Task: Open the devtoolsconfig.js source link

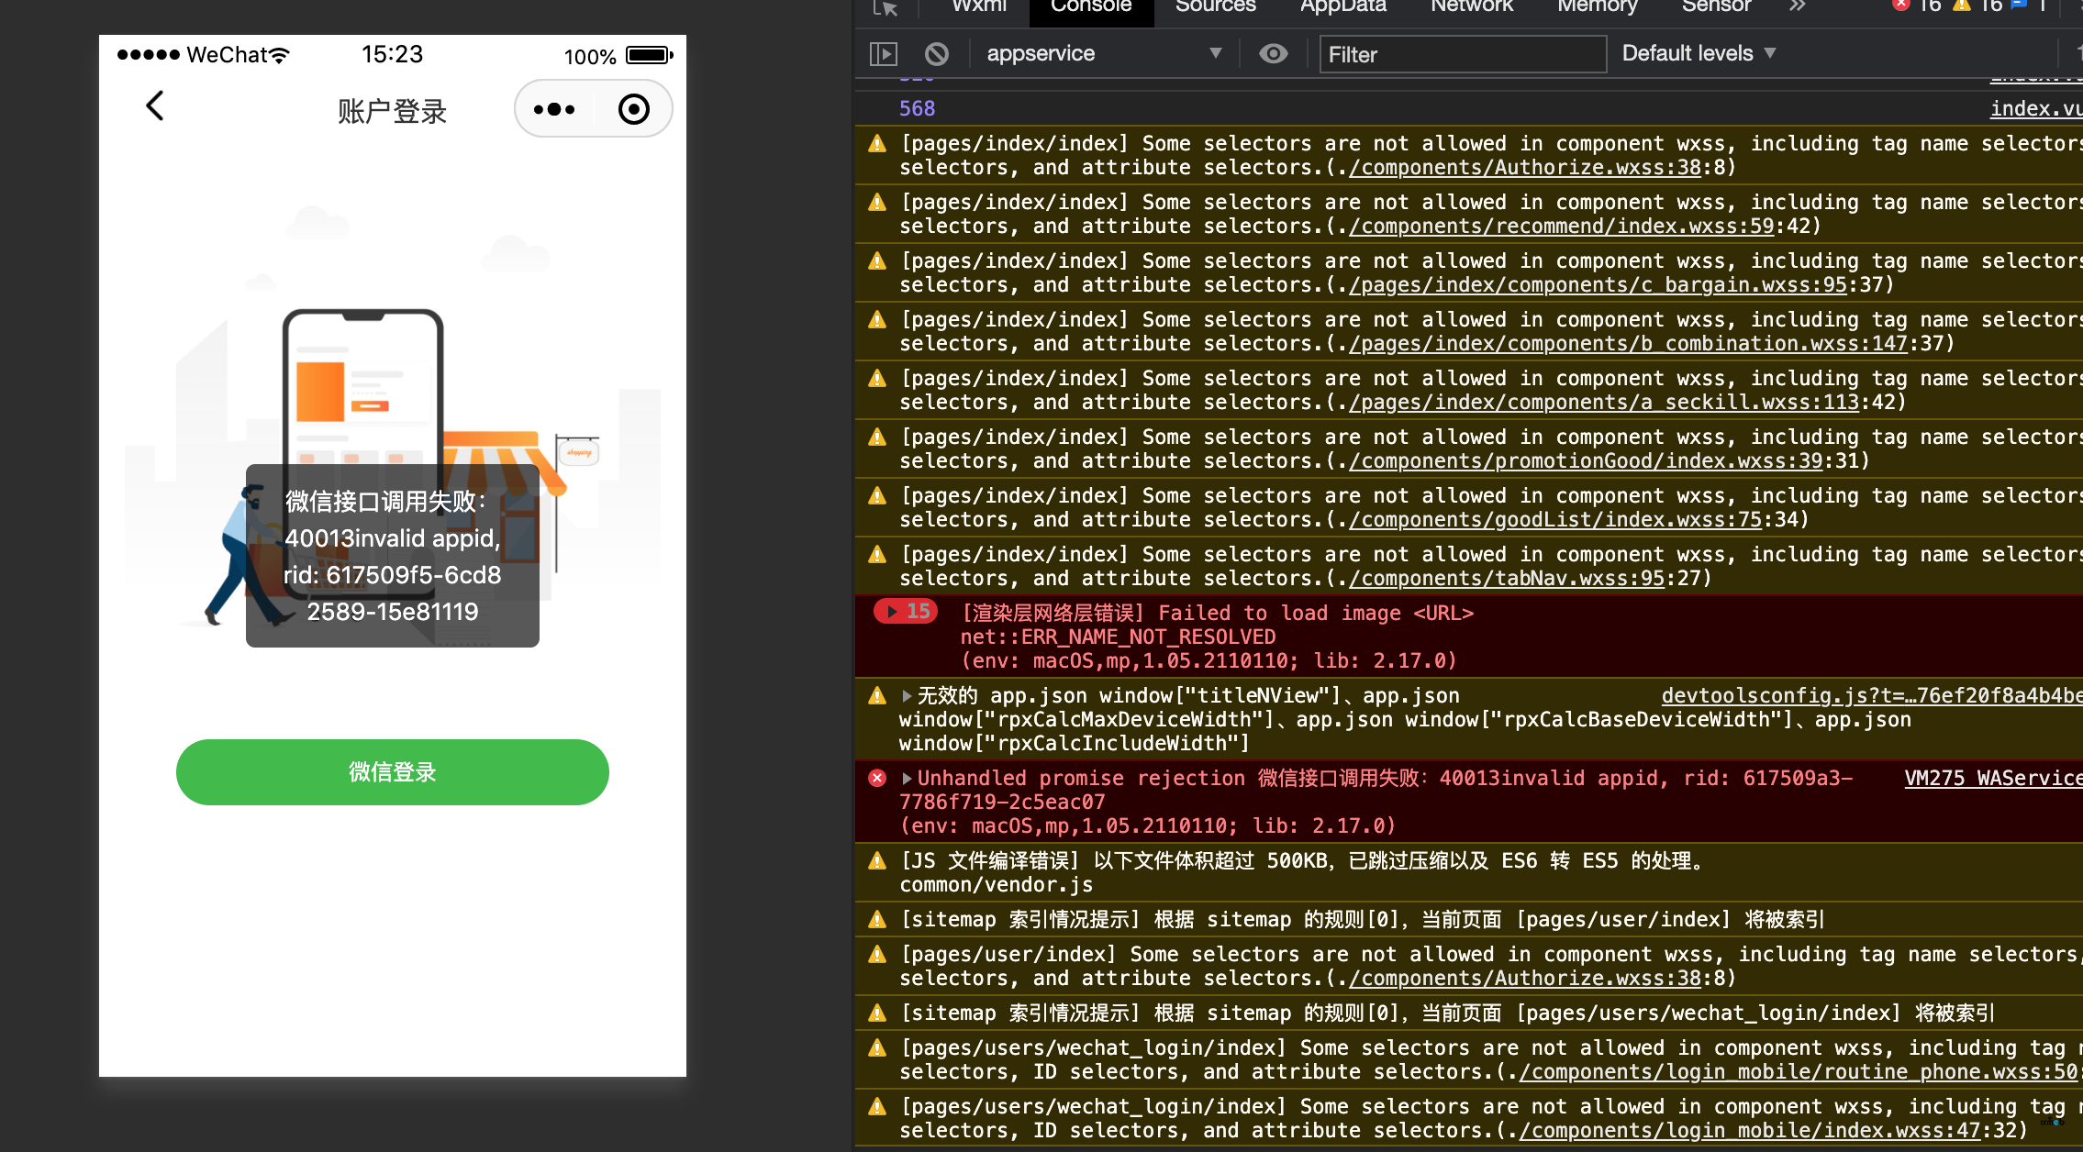Action: click(1872, 696)
